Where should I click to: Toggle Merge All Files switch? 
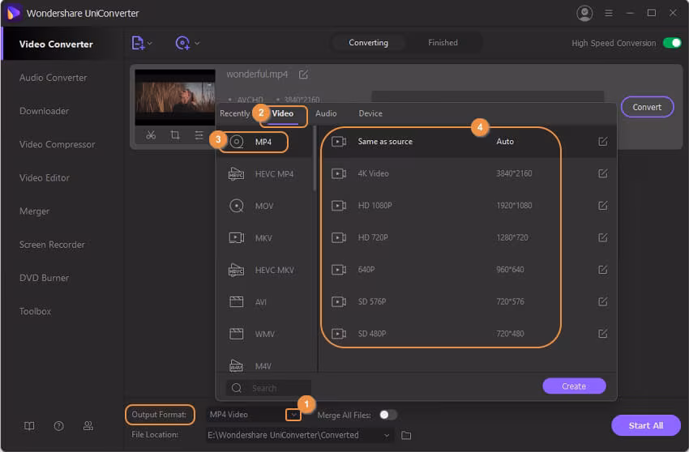(x=388, y=415)
